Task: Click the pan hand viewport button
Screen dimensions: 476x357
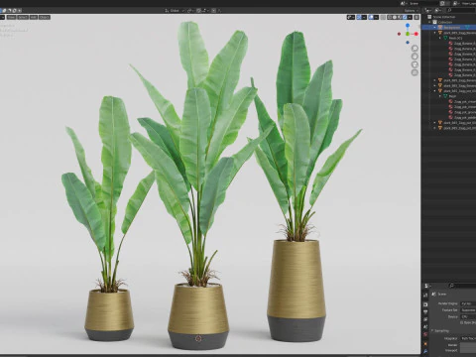Action: pos(415,57)
